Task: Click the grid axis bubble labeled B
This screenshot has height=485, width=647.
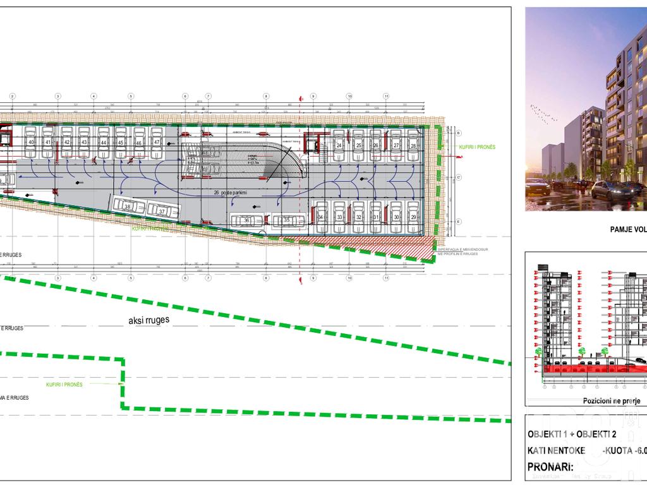Action: (x=458, y=133)
